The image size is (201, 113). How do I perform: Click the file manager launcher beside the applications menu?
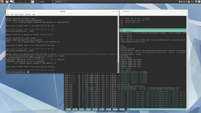pyautogui.click(x=7, y=2)
